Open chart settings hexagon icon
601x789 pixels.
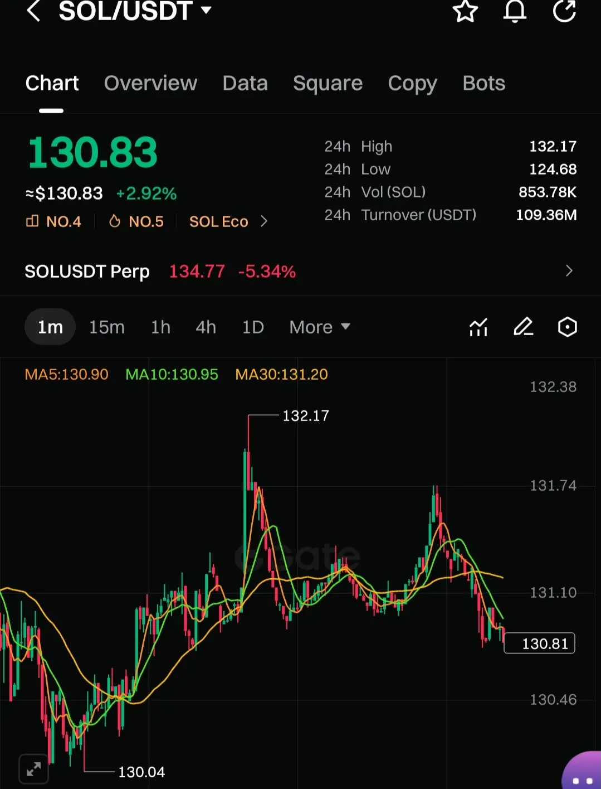coord(567,327)
